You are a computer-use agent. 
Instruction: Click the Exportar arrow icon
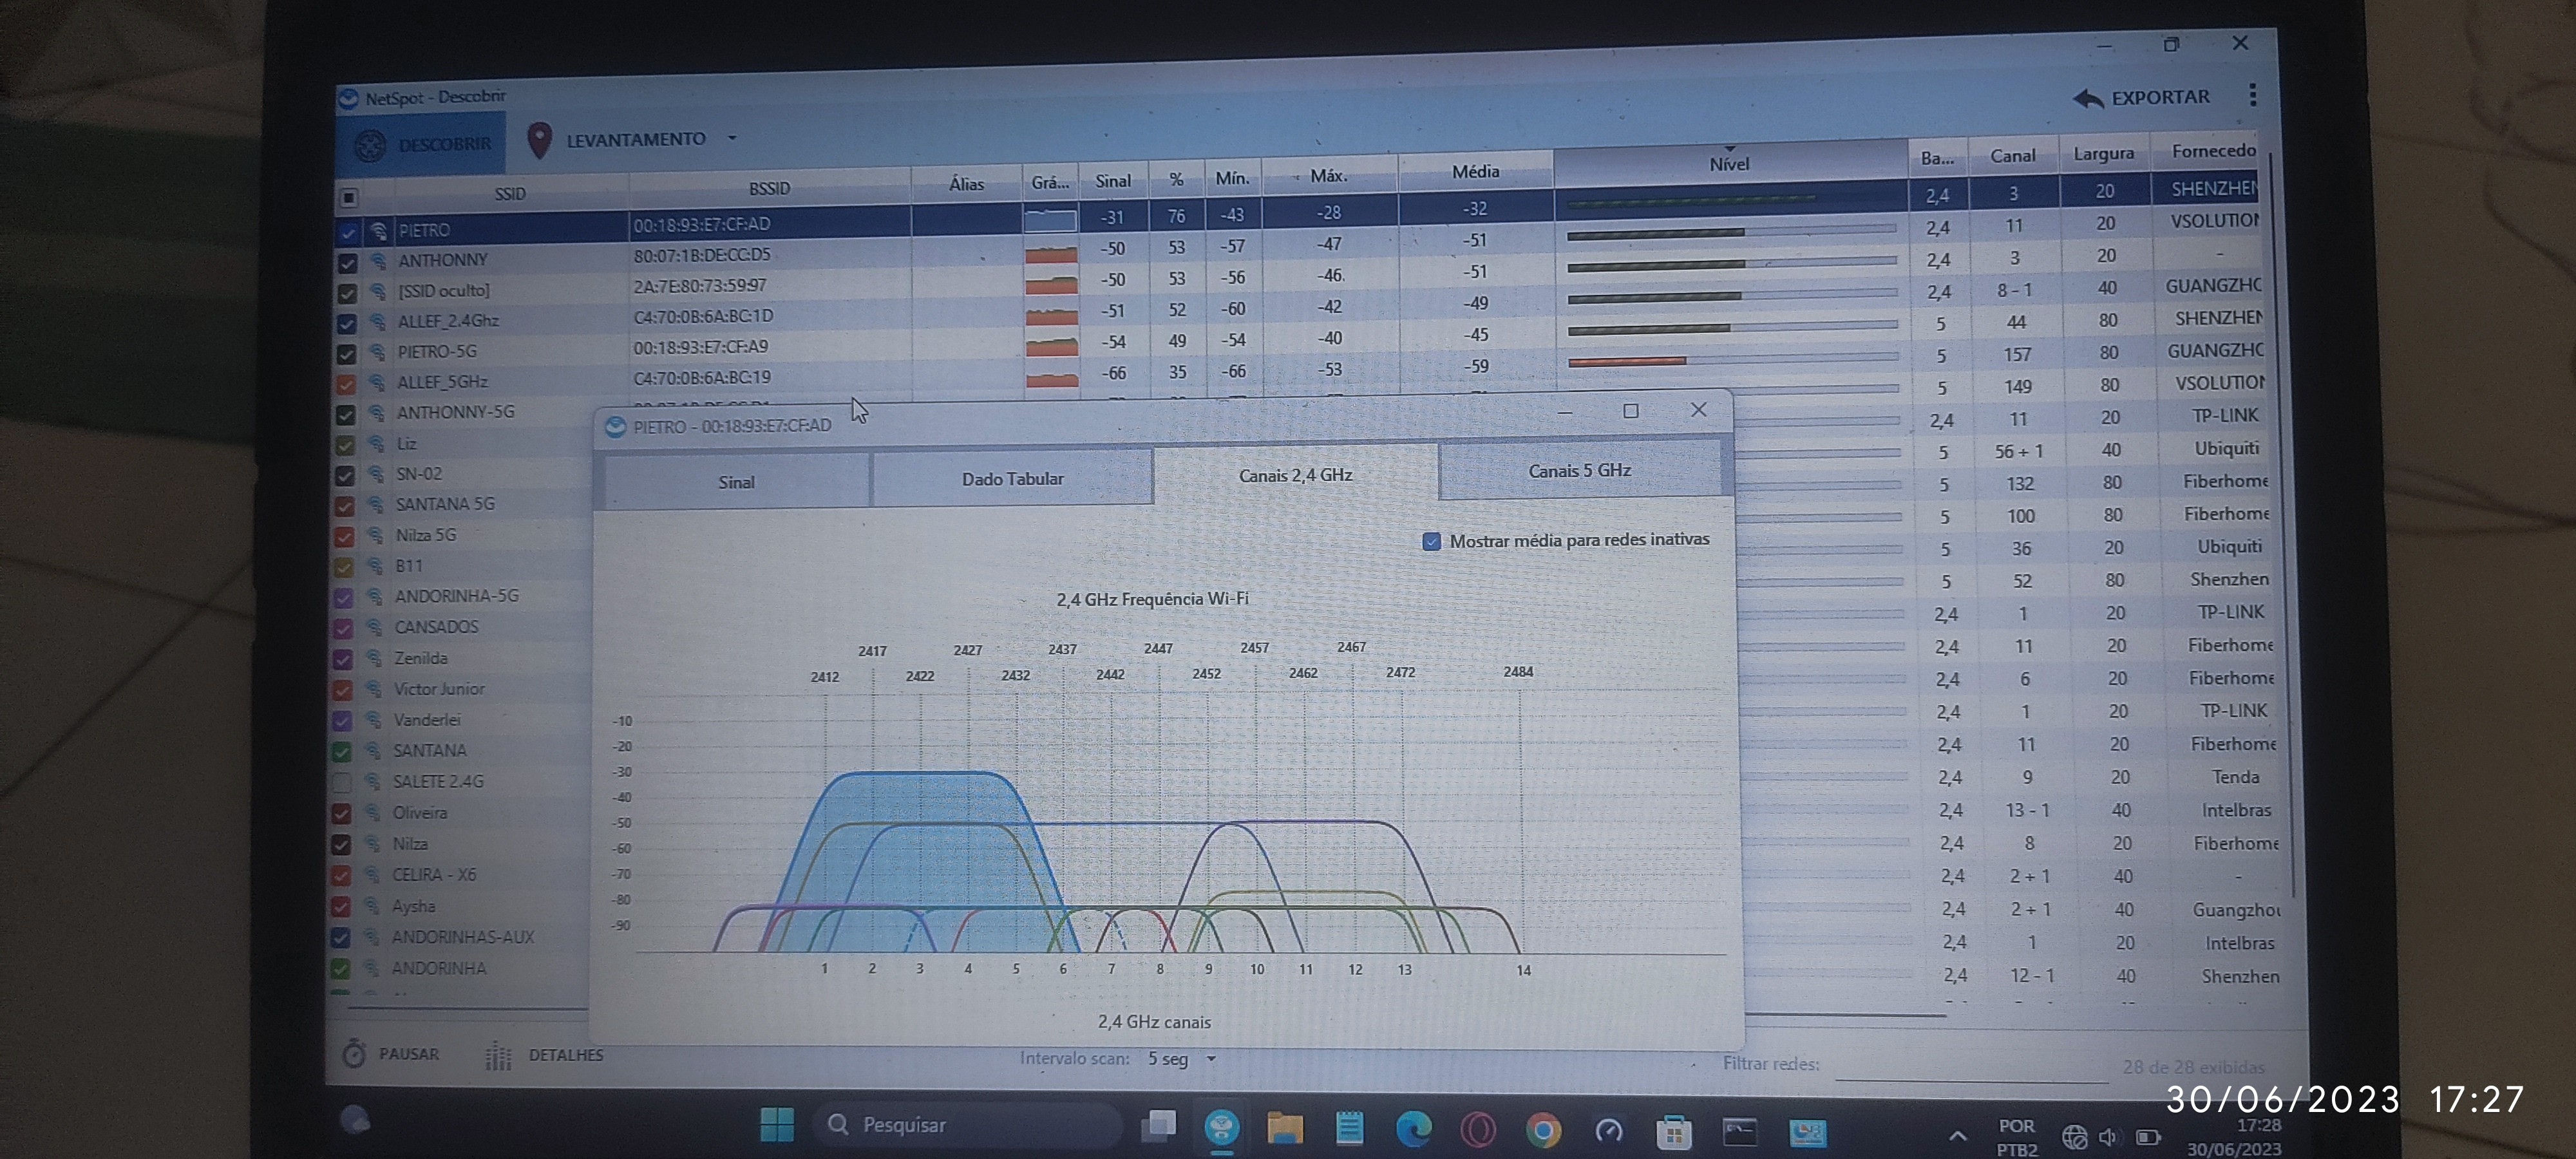(2087, 98)
